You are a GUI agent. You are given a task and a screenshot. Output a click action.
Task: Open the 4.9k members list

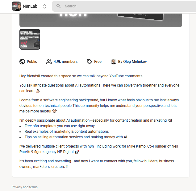click(65, 62)
